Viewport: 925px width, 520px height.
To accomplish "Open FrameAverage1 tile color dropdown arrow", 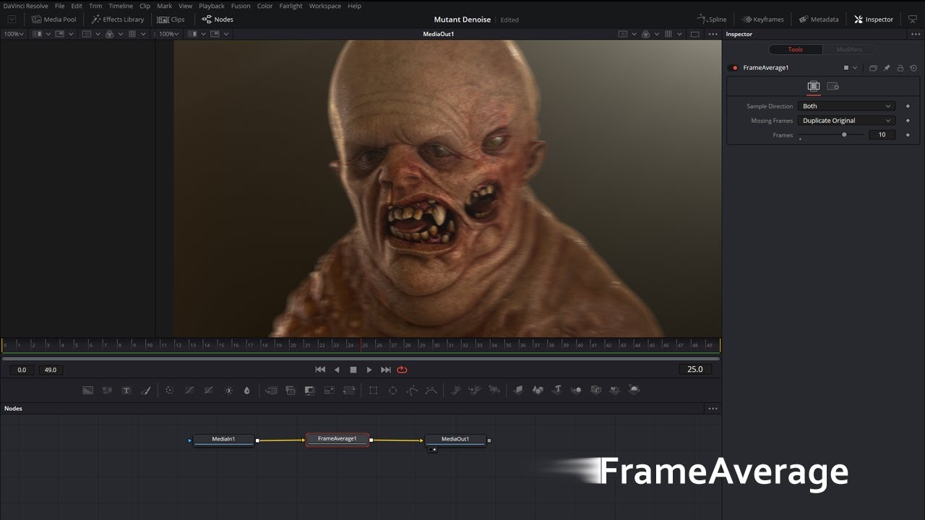I will pyautogui.click(x=855, y=68).
